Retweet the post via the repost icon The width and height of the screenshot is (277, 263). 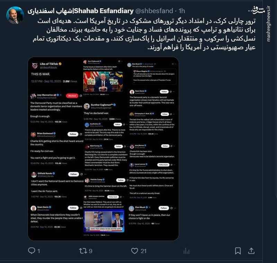click(83, 251)
